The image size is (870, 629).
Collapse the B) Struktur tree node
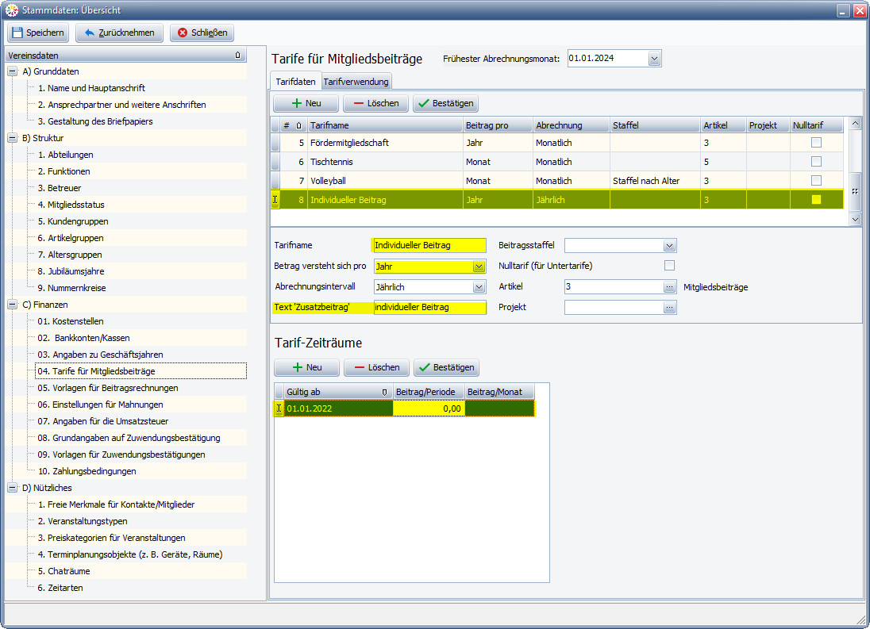[x=12, y=138]
